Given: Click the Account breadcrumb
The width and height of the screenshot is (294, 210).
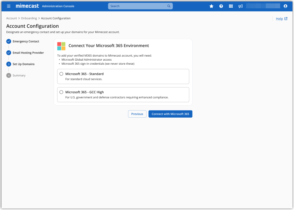Looking at the screenshot, I should [x=12, y=18].
